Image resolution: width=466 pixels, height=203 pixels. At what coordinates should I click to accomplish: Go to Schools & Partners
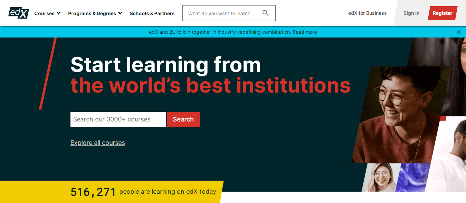pyautogui.click(x=152, y=13)
